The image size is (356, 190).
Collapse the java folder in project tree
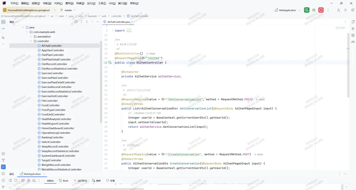pos(23,27)
